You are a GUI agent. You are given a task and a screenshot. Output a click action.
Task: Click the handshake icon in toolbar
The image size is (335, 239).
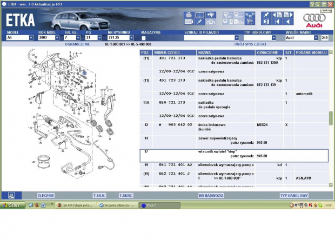[x=211, y=15]
